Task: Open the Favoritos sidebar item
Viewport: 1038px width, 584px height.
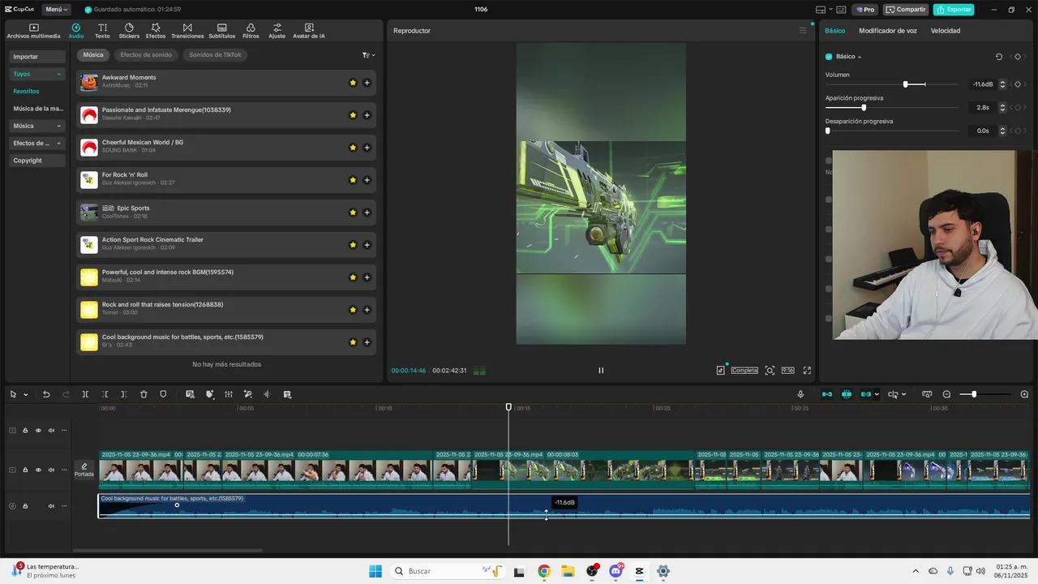Action: (26, 92)
